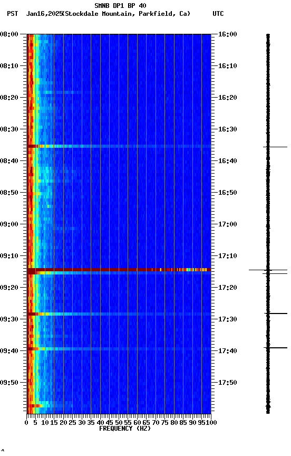Click the seismogram spike near 16:35
Image resolution: width=291 pixels, height=456 pixels.
pos(275,147)
